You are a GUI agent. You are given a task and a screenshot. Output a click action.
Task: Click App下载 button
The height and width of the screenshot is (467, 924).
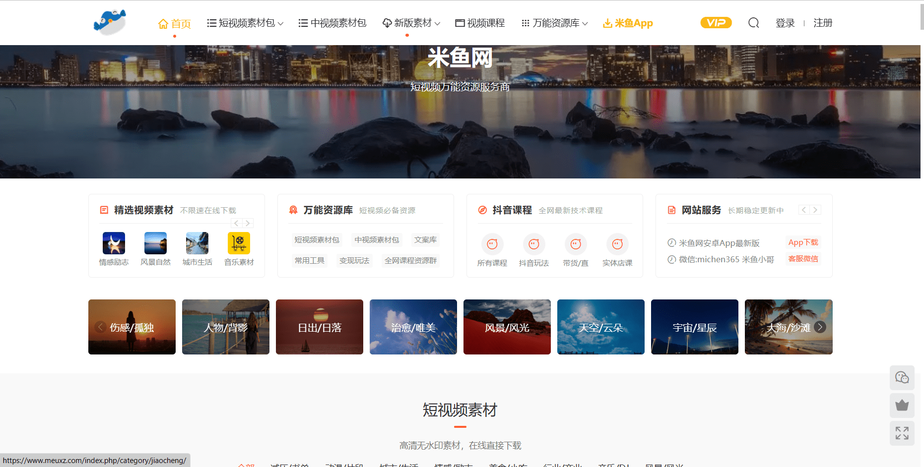click(803, 242)
